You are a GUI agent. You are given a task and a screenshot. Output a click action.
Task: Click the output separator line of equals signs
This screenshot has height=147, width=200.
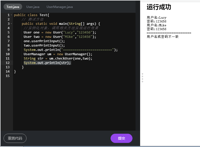coord(169,33)
